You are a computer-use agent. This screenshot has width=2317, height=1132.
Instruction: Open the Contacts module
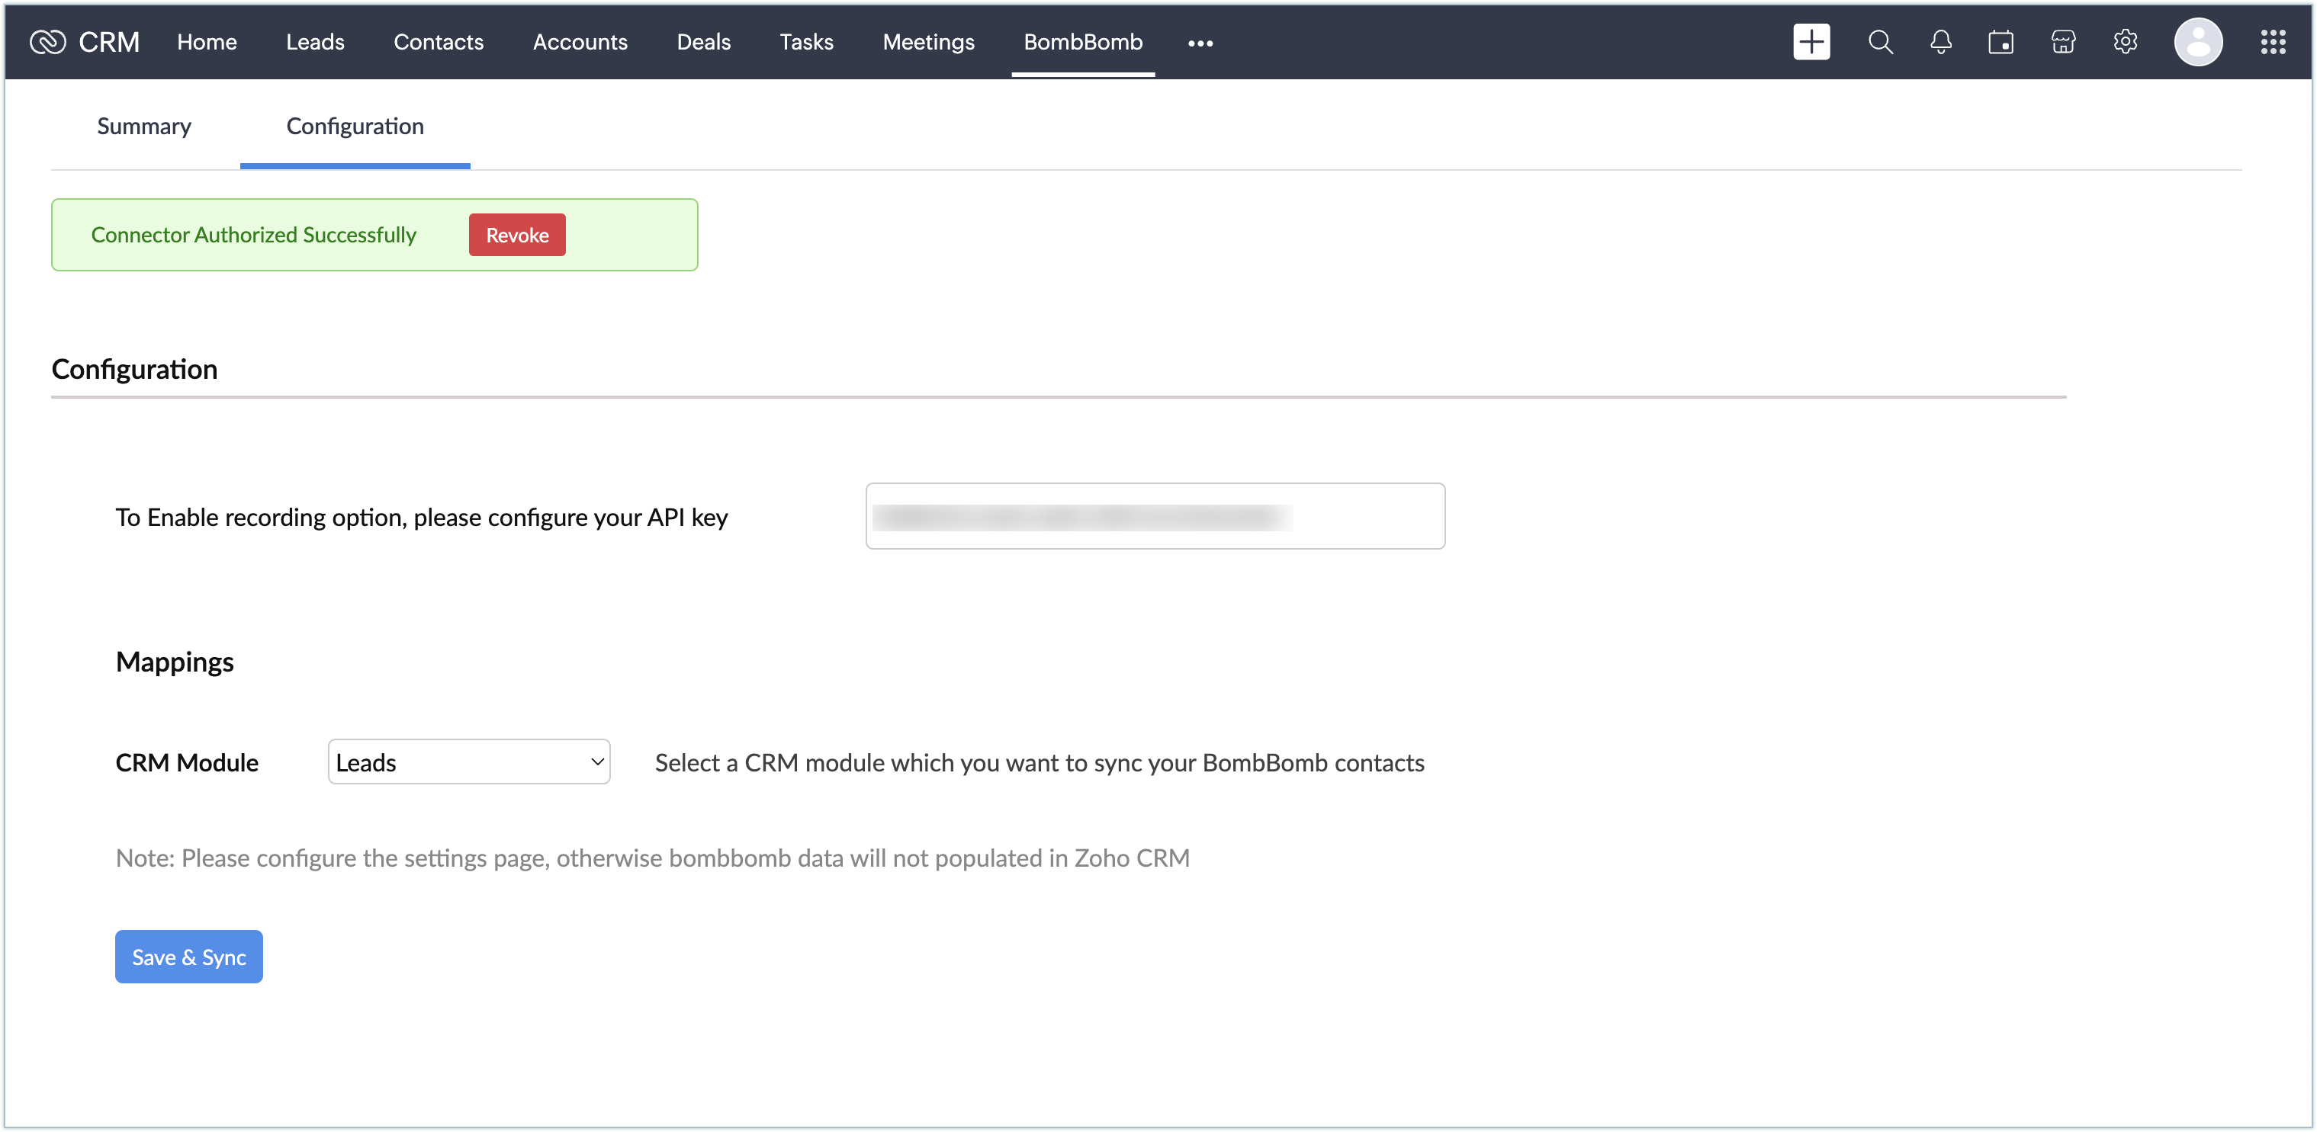tap(438, 42)
